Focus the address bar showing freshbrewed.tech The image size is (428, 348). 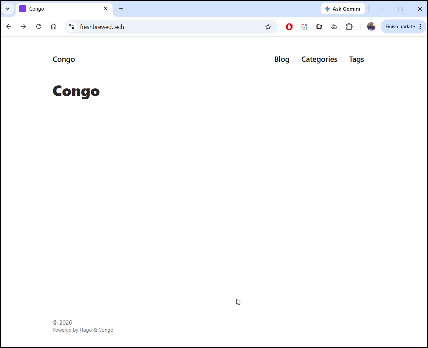[x=171, y=27]
